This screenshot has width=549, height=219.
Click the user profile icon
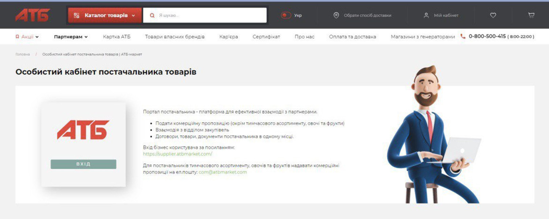426,15
